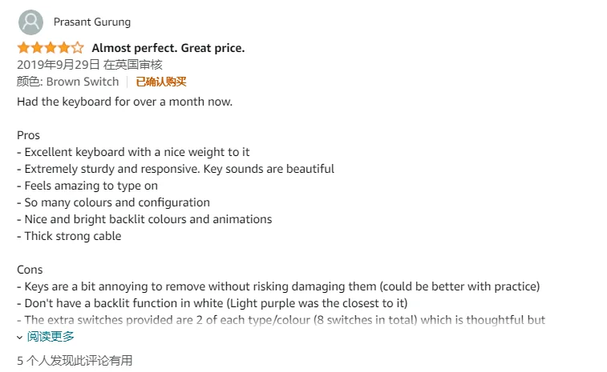Screen dimensions: 607x372
Task: Click the reviewer profile avatar icon
Action: [x=30, y=22]
